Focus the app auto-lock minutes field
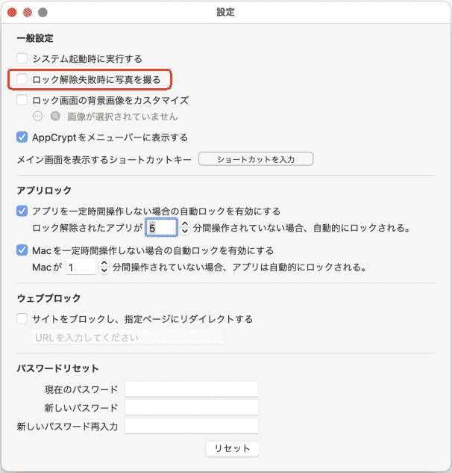This screenshot has width=452, height=473. tap(161, 227)
